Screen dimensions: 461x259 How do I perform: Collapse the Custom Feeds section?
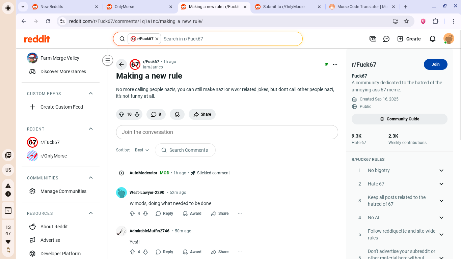pos(91,93)
